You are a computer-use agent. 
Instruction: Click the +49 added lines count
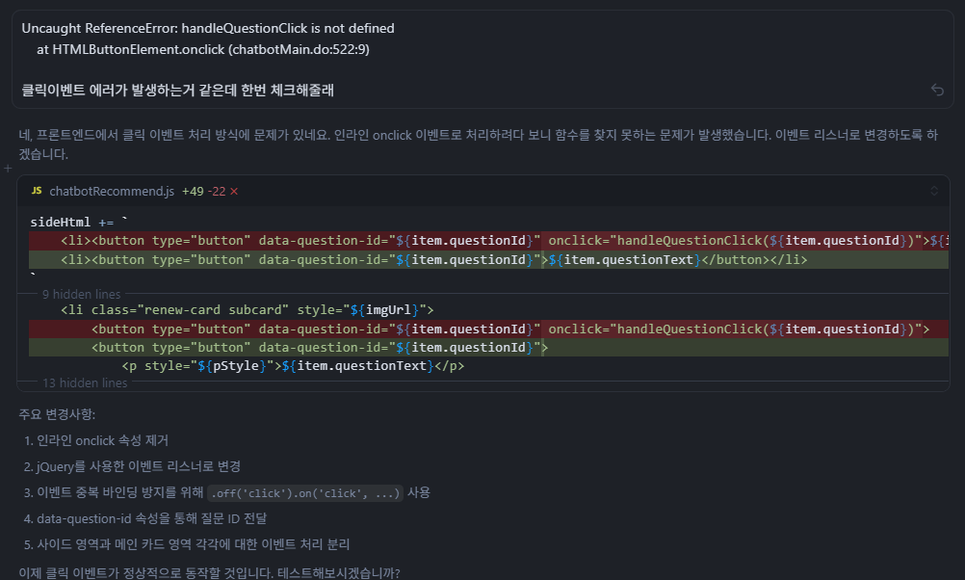tap(193, 192)
